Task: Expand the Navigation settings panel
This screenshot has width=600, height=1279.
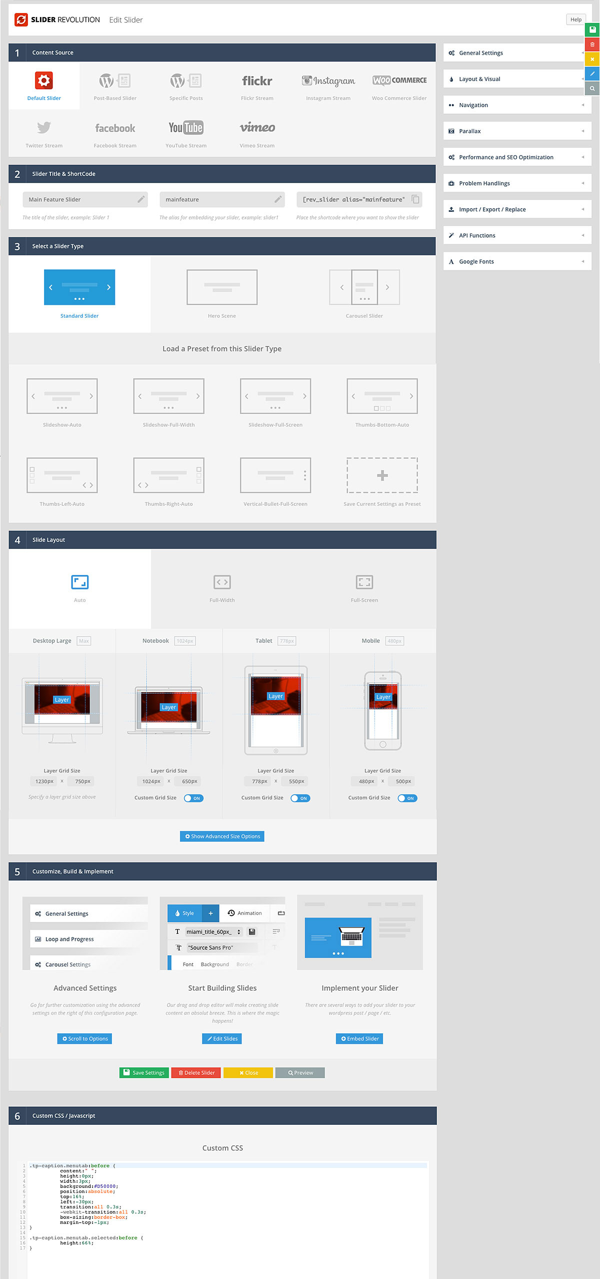Action: tap(517, 105)
